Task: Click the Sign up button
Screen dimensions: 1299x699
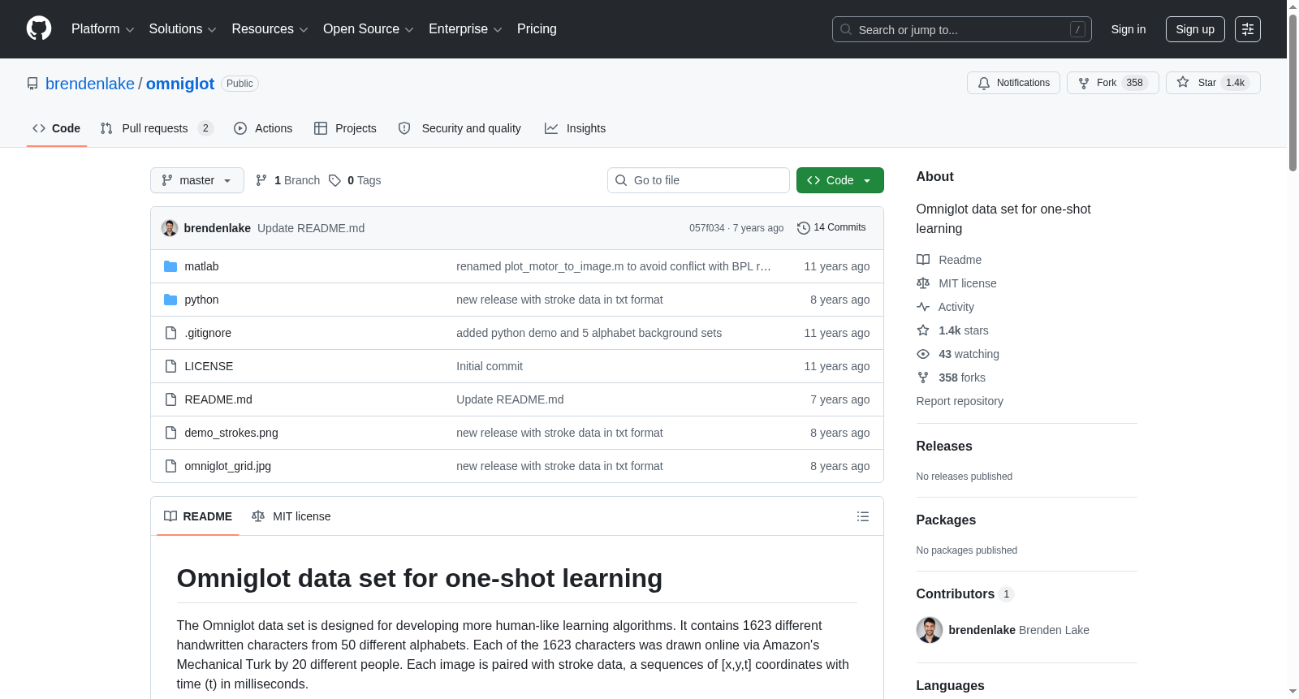Action: (x=1195, y=29)
